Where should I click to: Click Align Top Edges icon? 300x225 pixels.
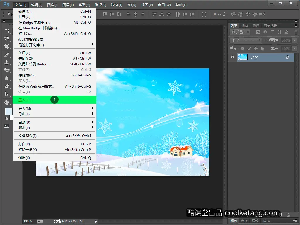(105, 14)
